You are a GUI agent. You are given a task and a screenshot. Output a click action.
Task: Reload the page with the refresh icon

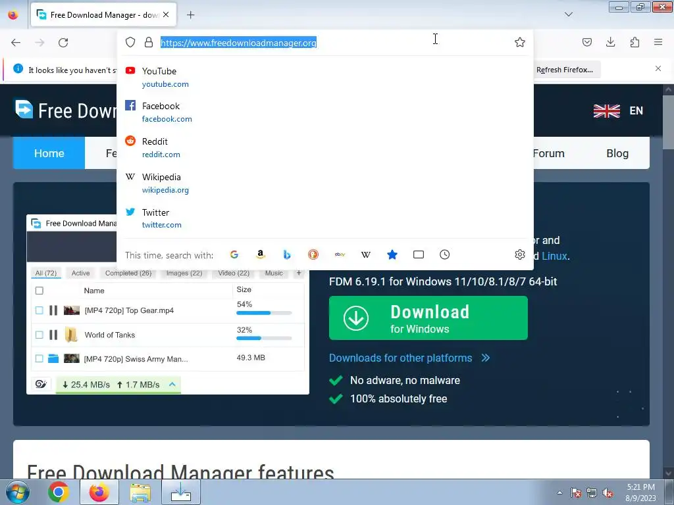tap(63, 43)
